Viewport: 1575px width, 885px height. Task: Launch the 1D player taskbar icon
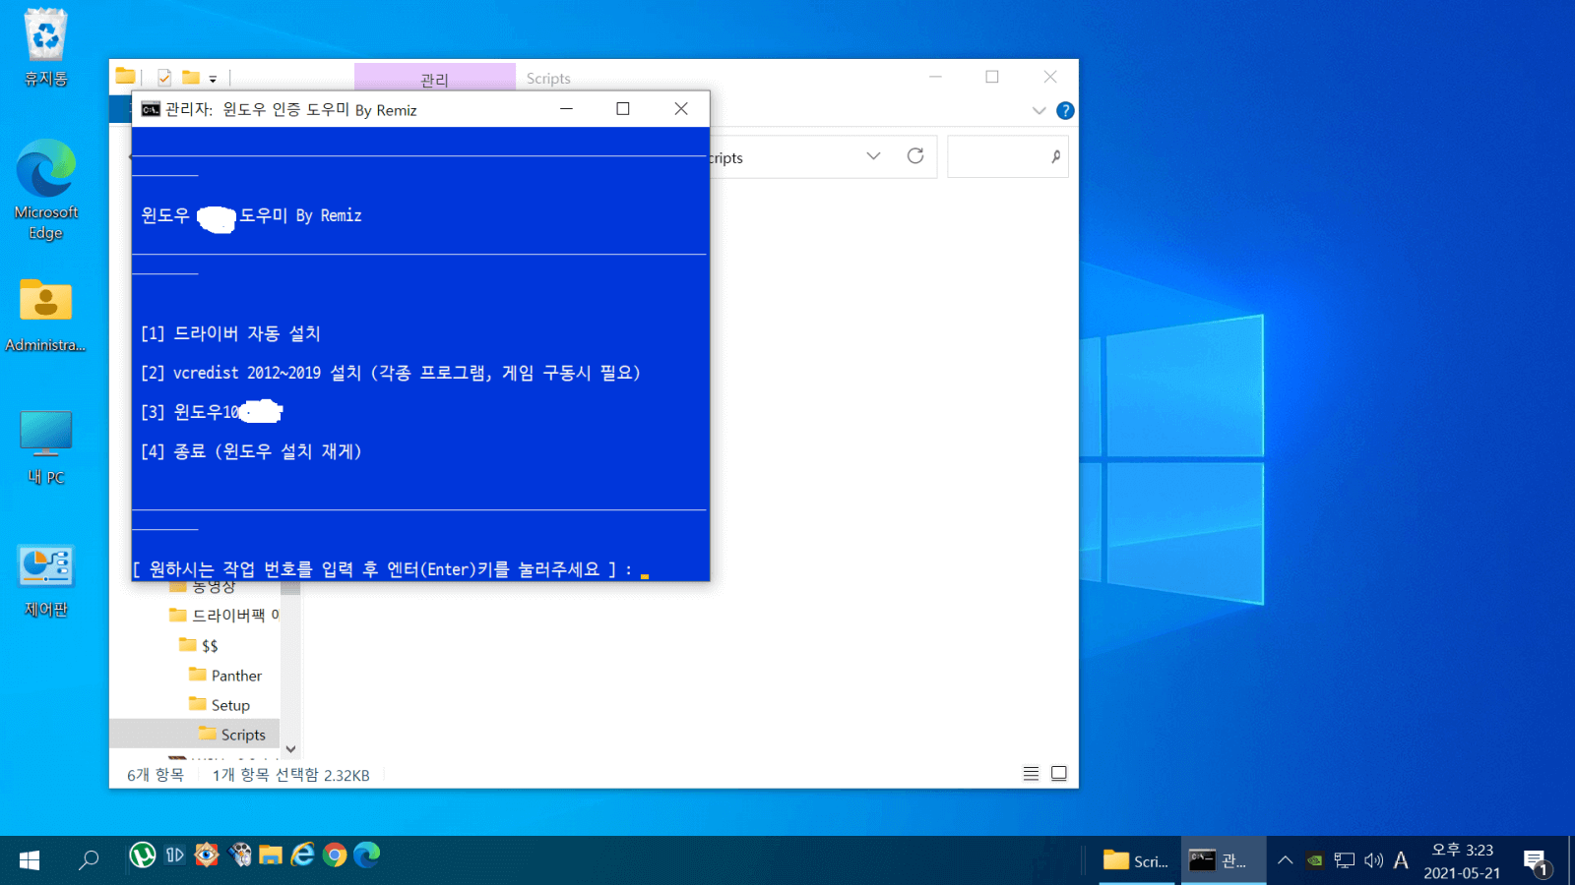[x=174, y=855]
